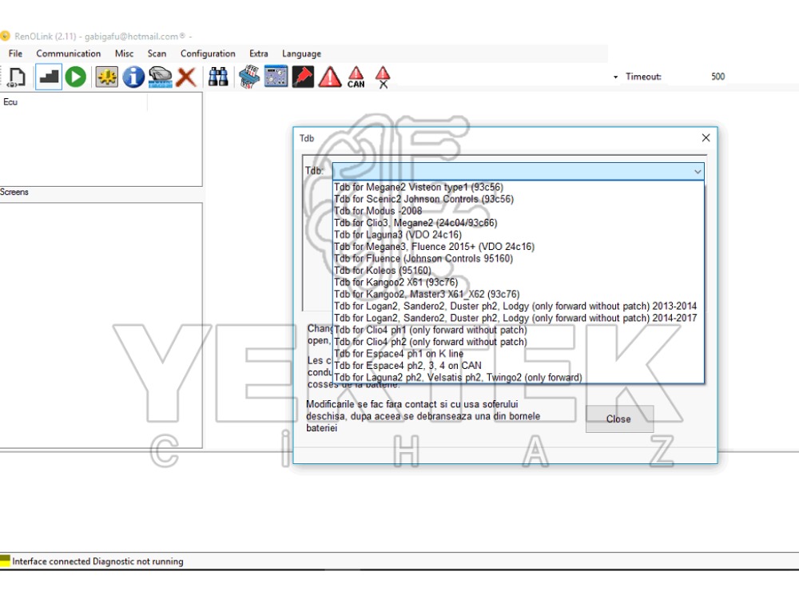Open the Misc menu

(x=124, y=54)
